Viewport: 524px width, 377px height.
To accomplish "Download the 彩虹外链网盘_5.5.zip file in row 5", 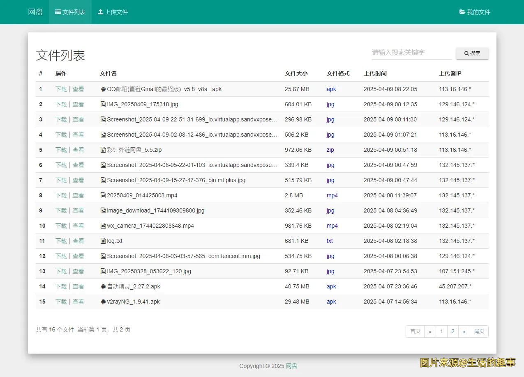I will click(x=61, y=150).
